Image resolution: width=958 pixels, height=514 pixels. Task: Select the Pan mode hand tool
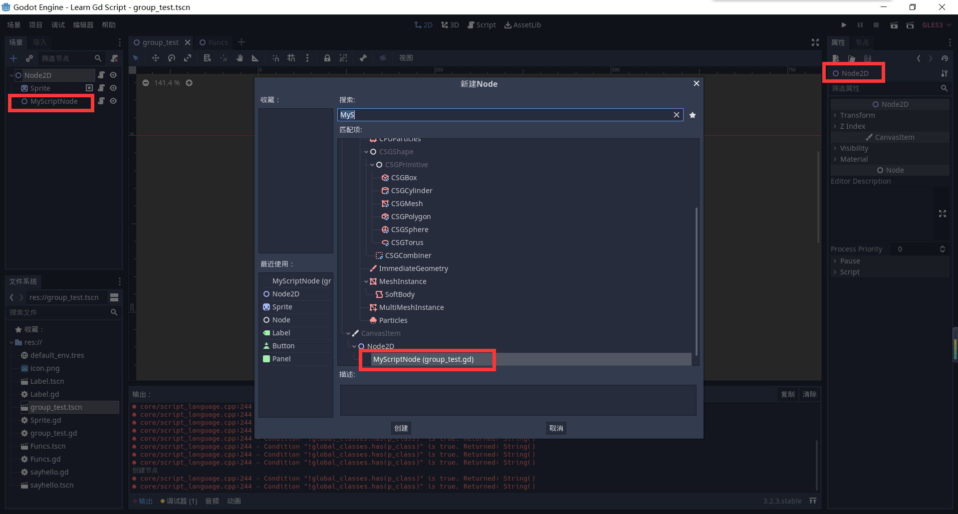pos(239,58)
